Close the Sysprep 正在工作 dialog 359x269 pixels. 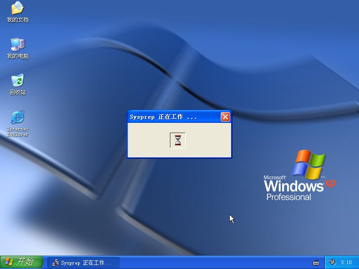(225, 117)
